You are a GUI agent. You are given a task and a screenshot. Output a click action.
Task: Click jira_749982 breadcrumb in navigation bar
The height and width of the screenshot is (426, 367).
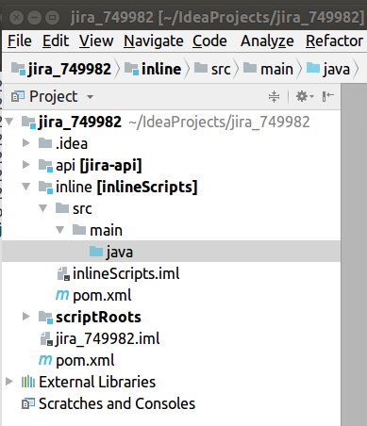point(61,69)
